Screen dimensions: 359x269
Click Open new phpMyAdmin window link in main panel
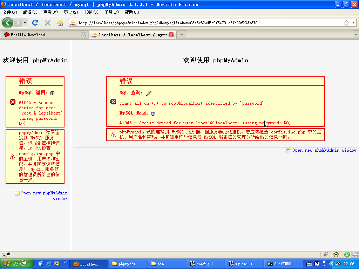tap(324, 150)
